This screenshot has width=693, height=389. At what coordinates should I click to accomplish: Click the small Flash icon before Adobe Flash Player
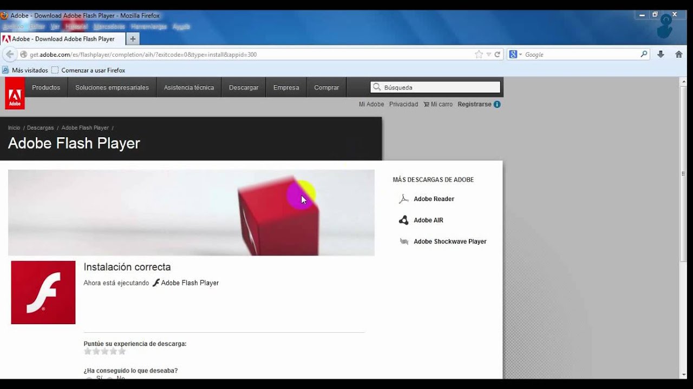tap(156, 283)
